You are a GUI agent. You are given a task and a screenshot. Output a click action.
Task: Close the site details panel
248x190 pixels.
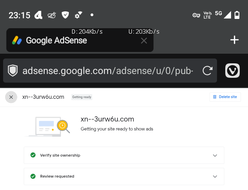tap(11, 97)
